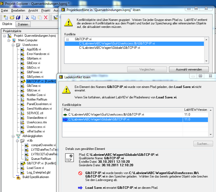Click the Auswahl verwenden button
The width and height of the screenshot is (216, 192).
click(189, 69)
